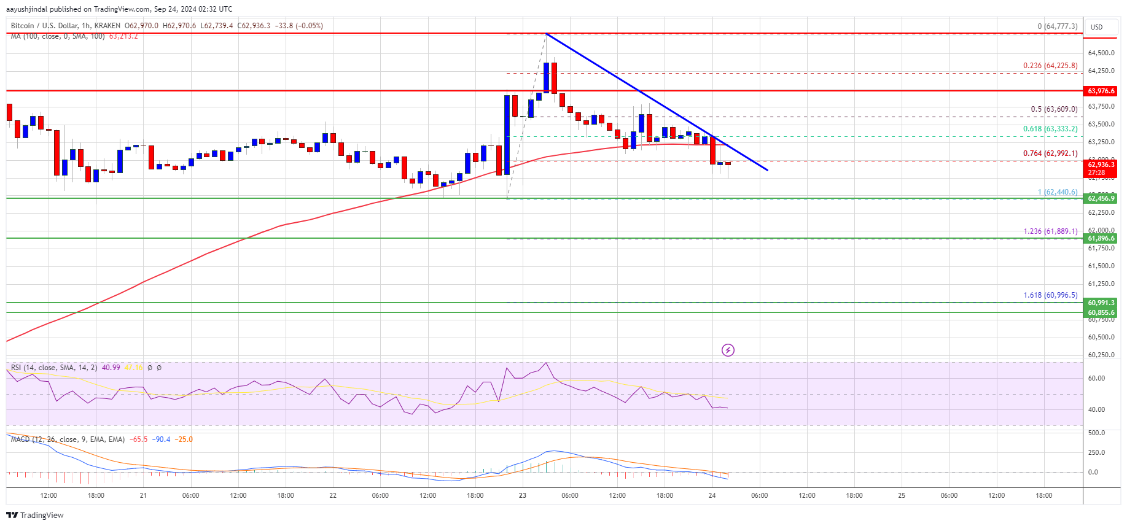Click the MACD axis value 500.0
This screenshot has height=526, width=1127.
click(1096, 433)
